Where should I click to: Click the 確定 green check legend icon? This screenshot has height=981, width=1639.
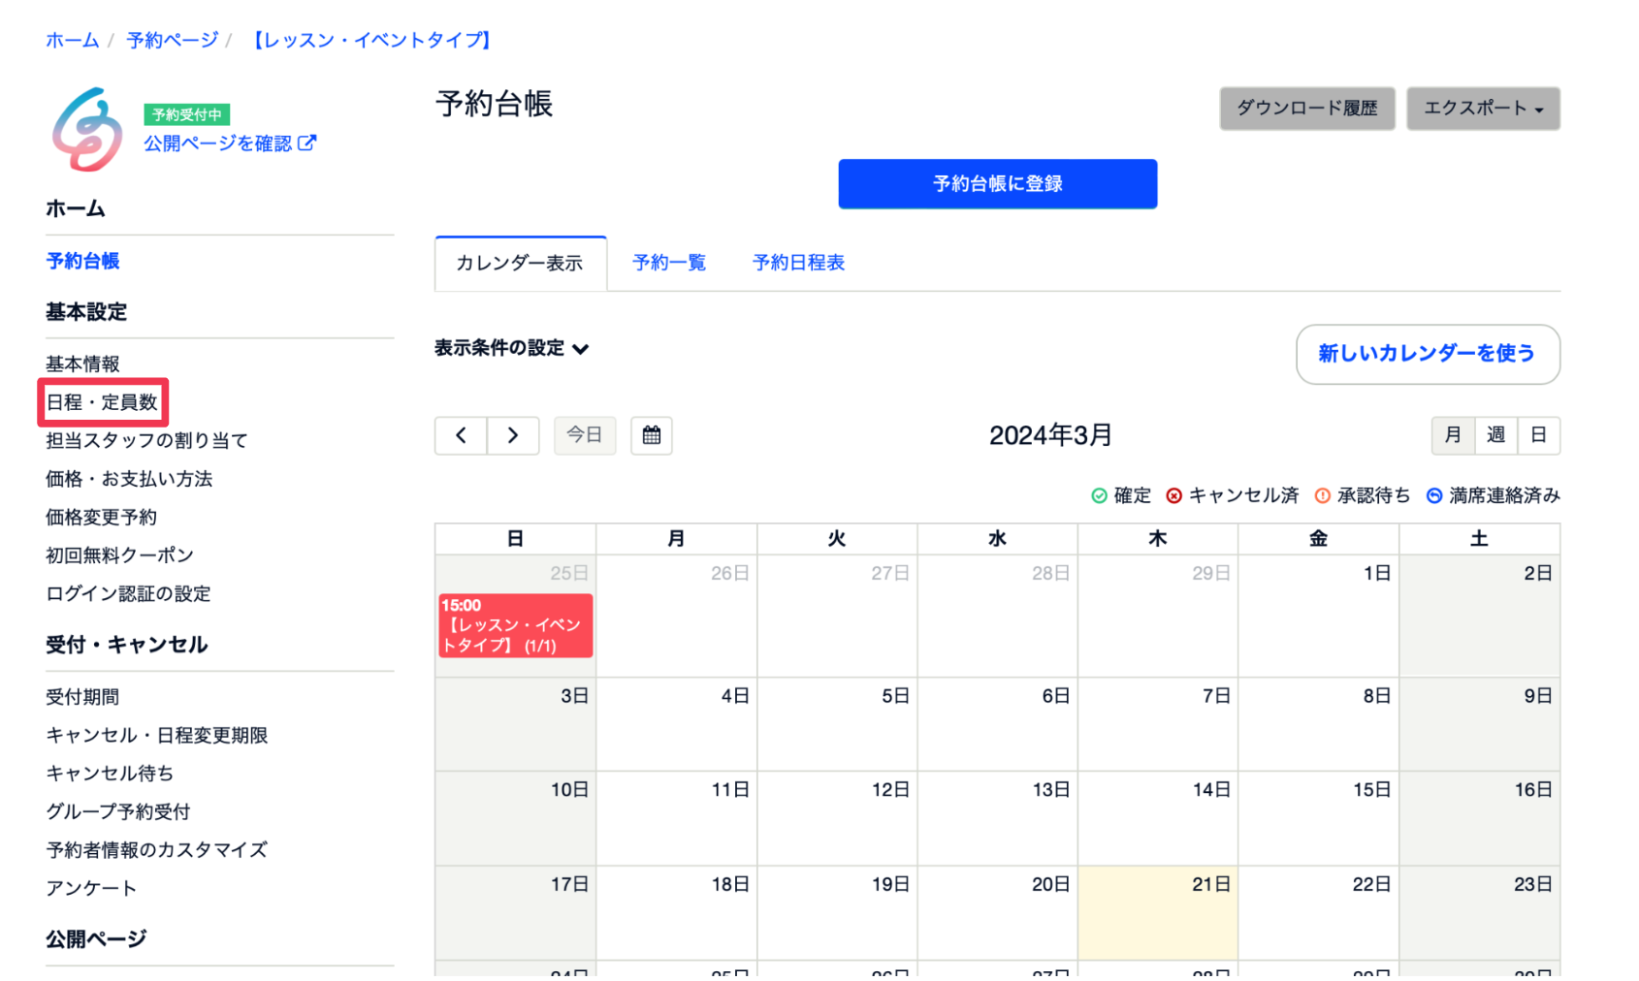tap(1099, 495)
